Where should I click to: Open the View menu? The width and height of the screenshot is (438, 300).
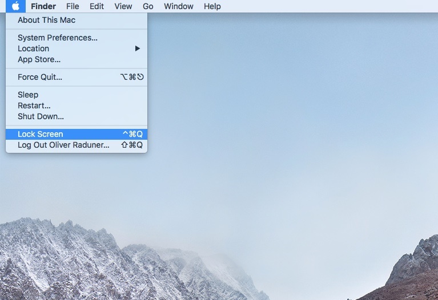[123, 6]
